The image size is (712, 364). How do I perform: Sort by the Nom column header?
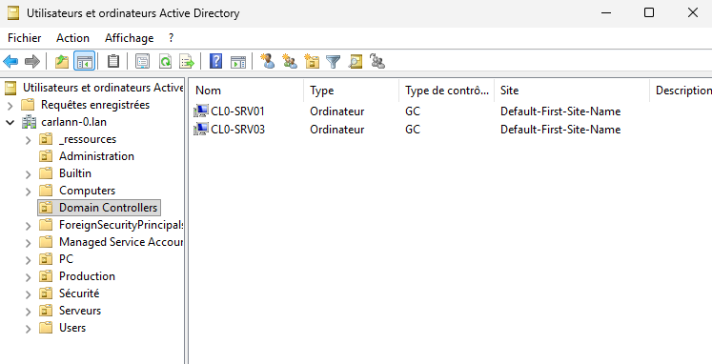coord(247,91)
